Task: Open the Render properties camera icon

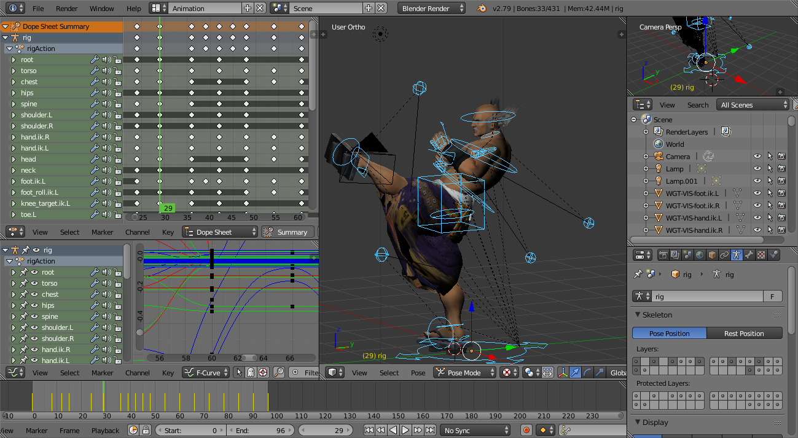Action: pos(663,255)
